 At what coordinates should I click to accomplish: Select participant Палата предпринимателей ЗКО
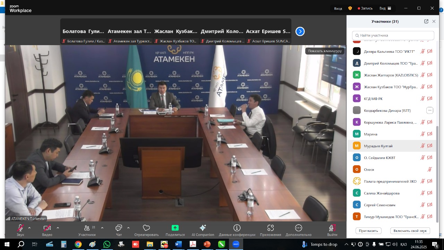(x=392, y=181)
